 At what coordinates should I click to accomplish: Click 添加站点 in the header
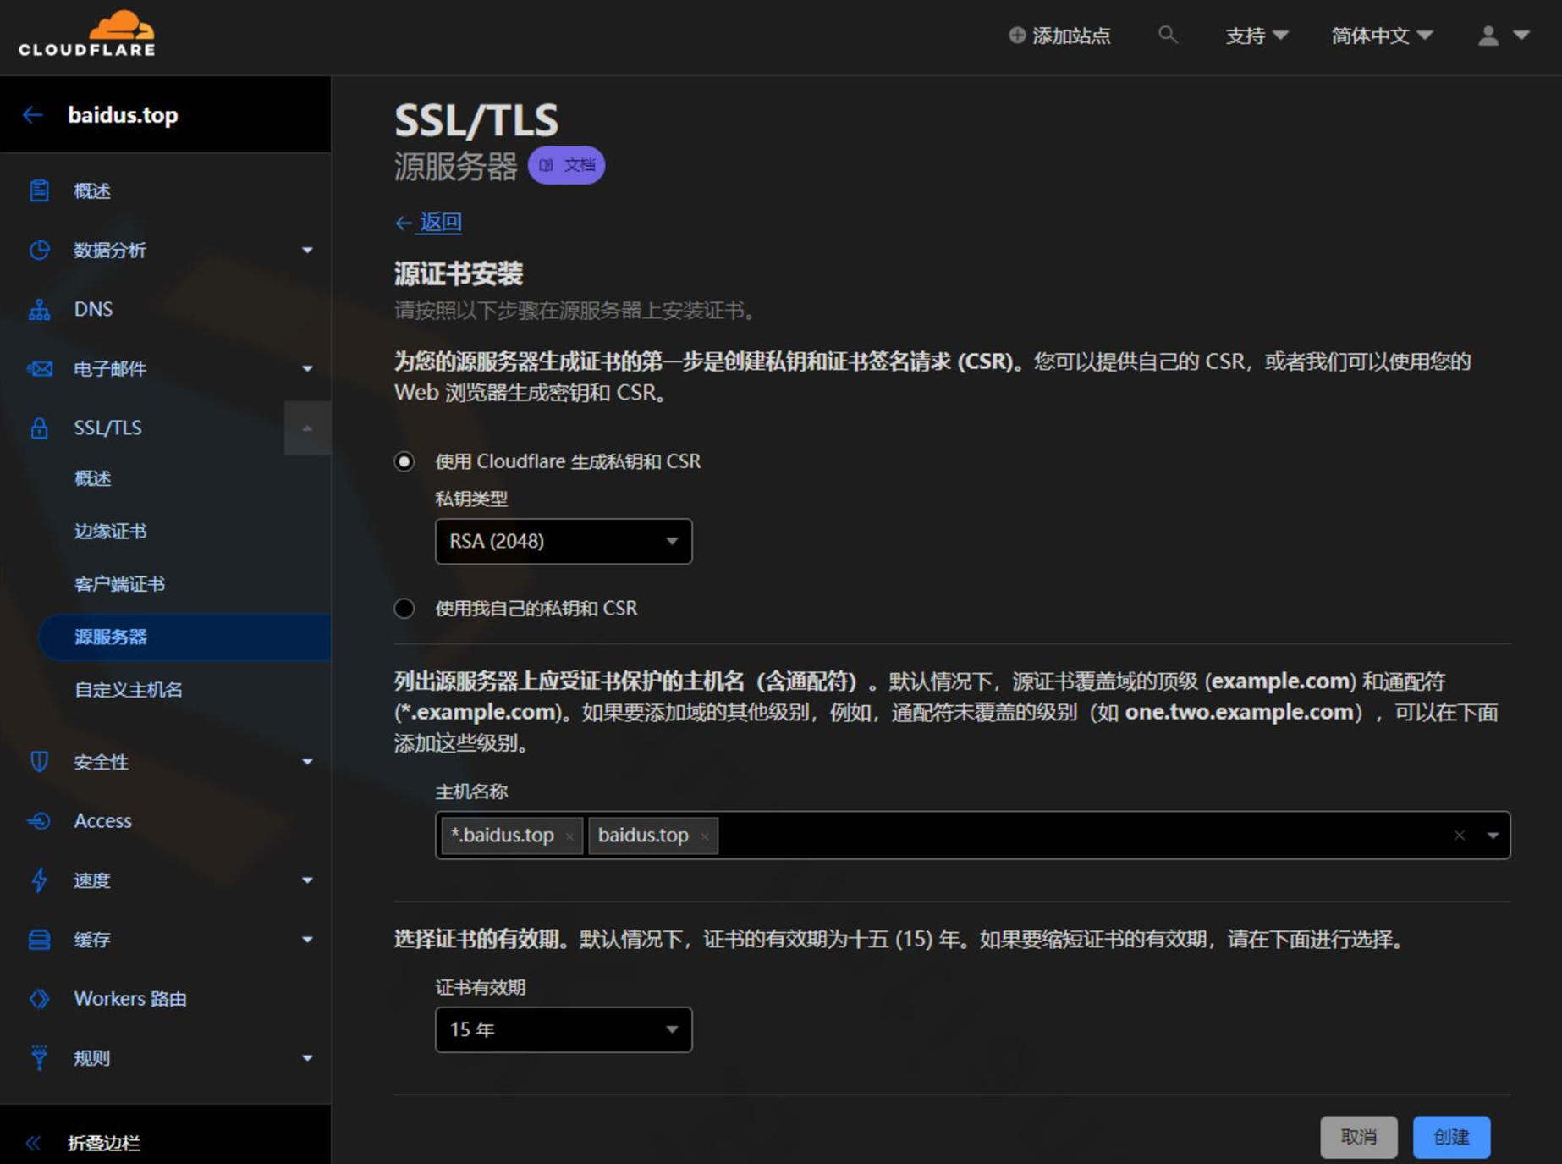click(1071, 36)
